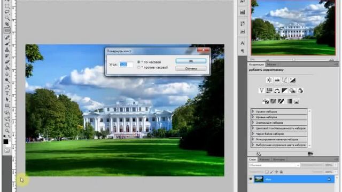
Task: Expand 'Кривые наборов' presets
Action: click(253, 117)
